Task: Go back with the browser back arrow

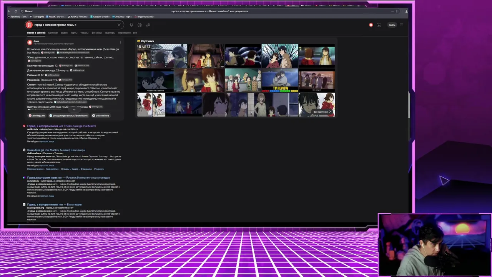Action: click(x=9, y=11)
